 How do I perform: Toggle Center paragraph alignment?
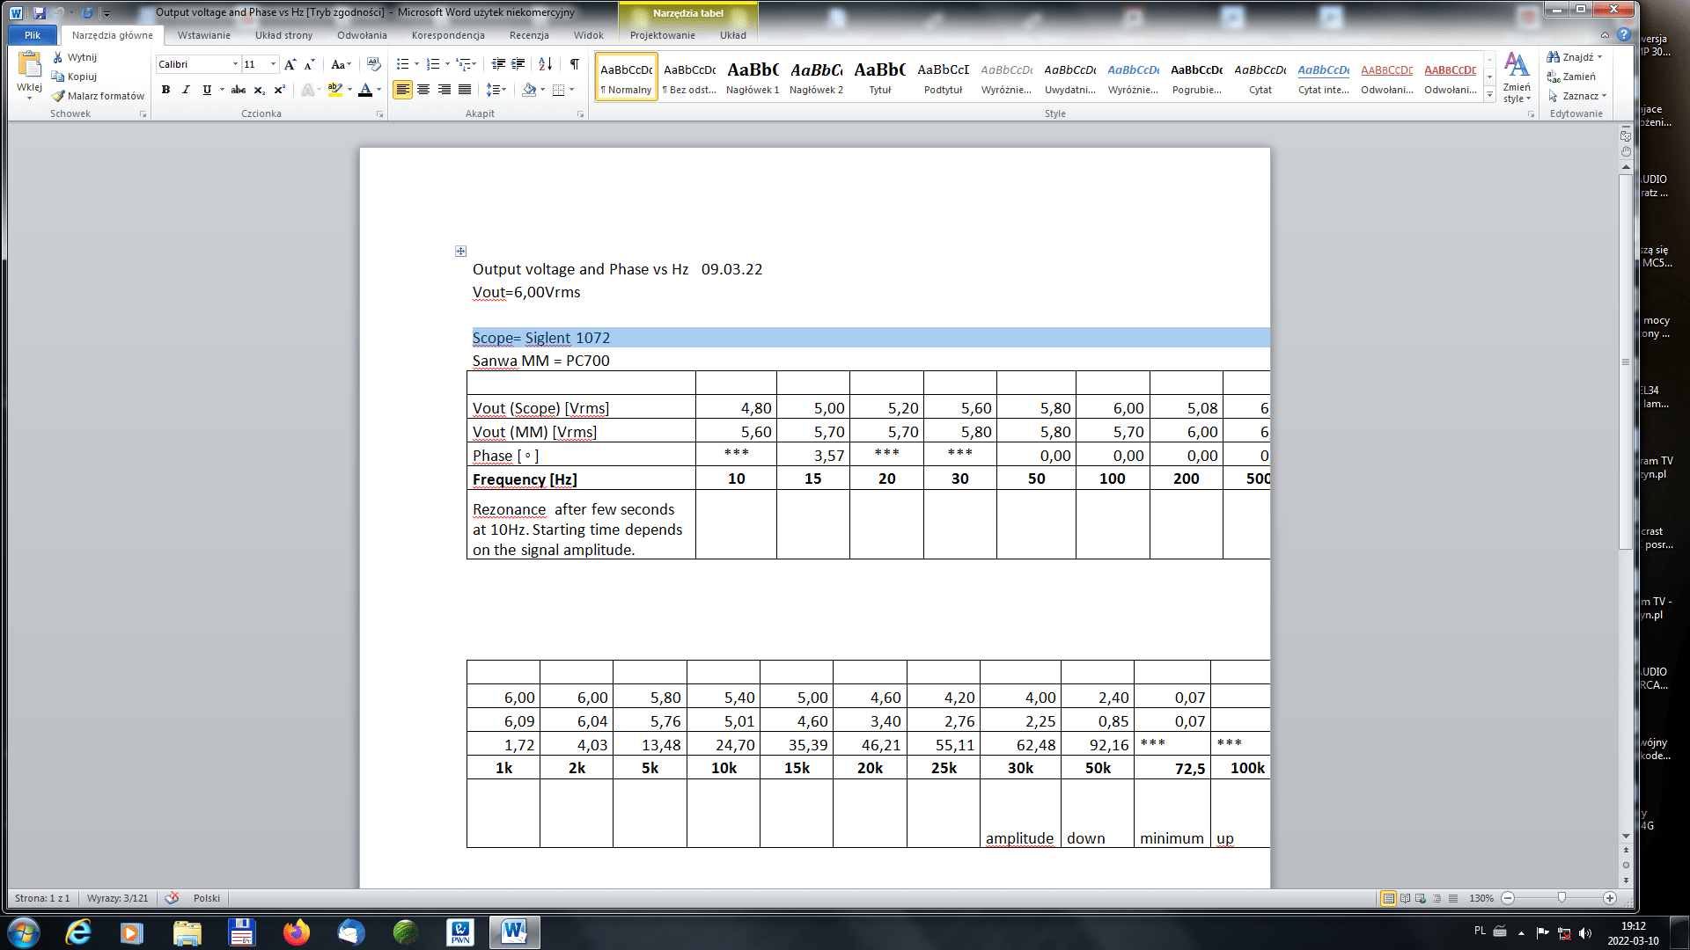point(423,90)
